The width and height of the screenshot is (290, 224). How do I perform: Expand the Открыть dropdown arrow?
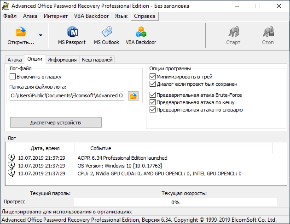[x=41, y=35]
